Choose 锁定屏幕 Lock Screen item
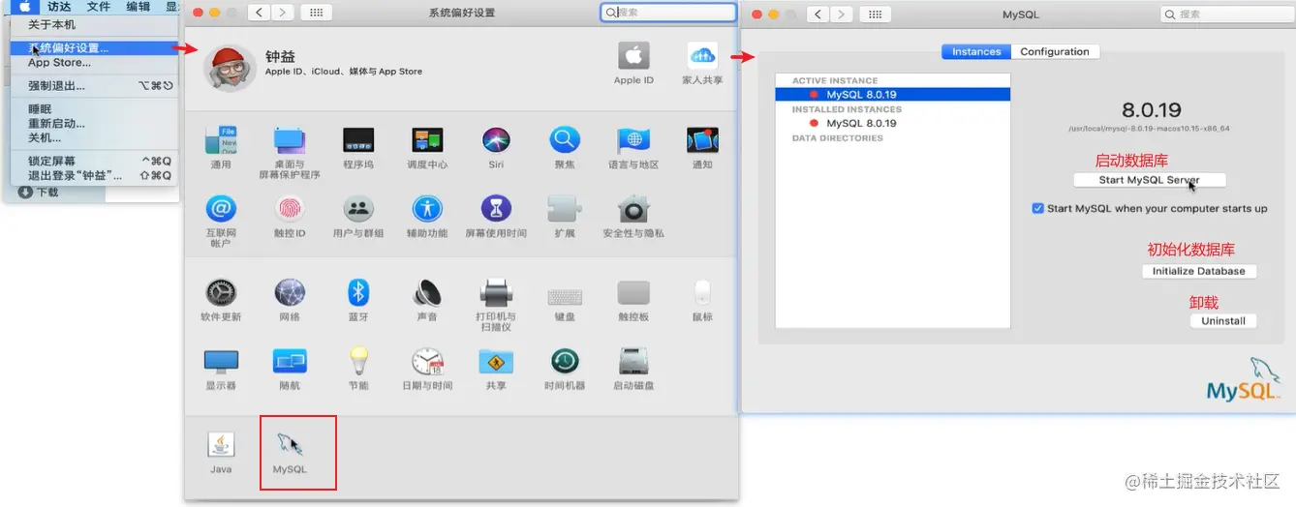Viewport: 1296px width, 507px height. point(94,161)
